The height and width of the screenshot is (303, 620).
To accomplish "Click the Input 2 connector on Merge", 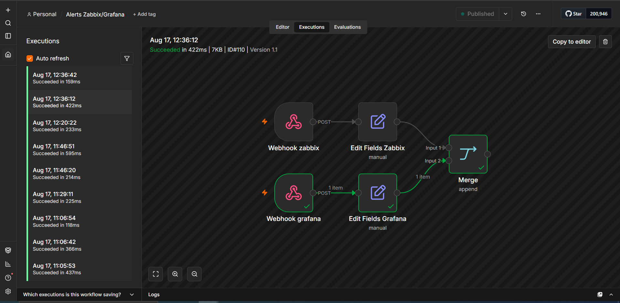I will pyautogui.click(x=449, y=161).
